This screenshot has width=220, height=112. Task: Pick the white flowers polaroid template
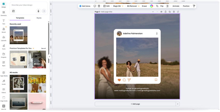[19, 84]
